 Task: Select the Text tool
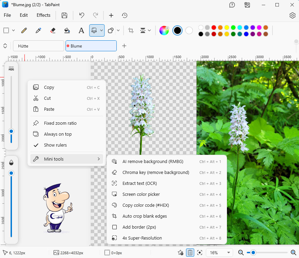81,30
